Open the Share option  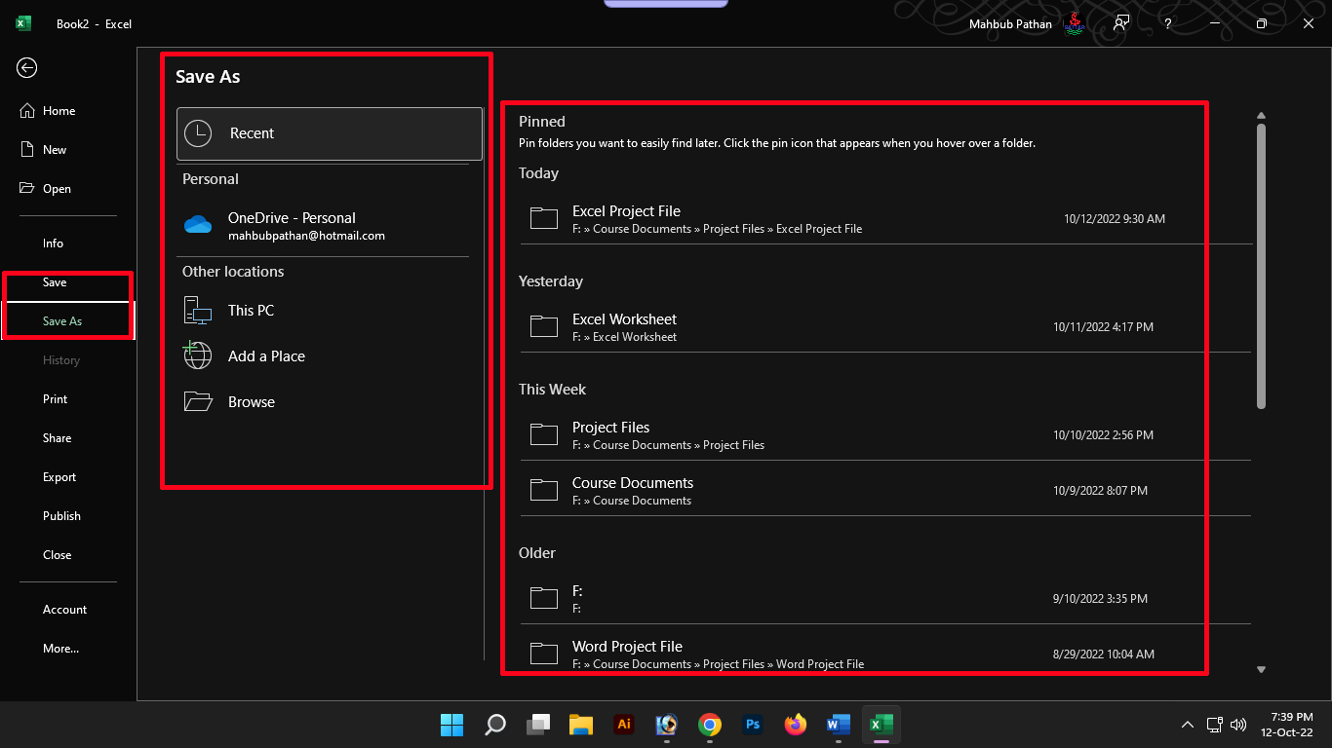pyautogui.click(x=59, y=438)
